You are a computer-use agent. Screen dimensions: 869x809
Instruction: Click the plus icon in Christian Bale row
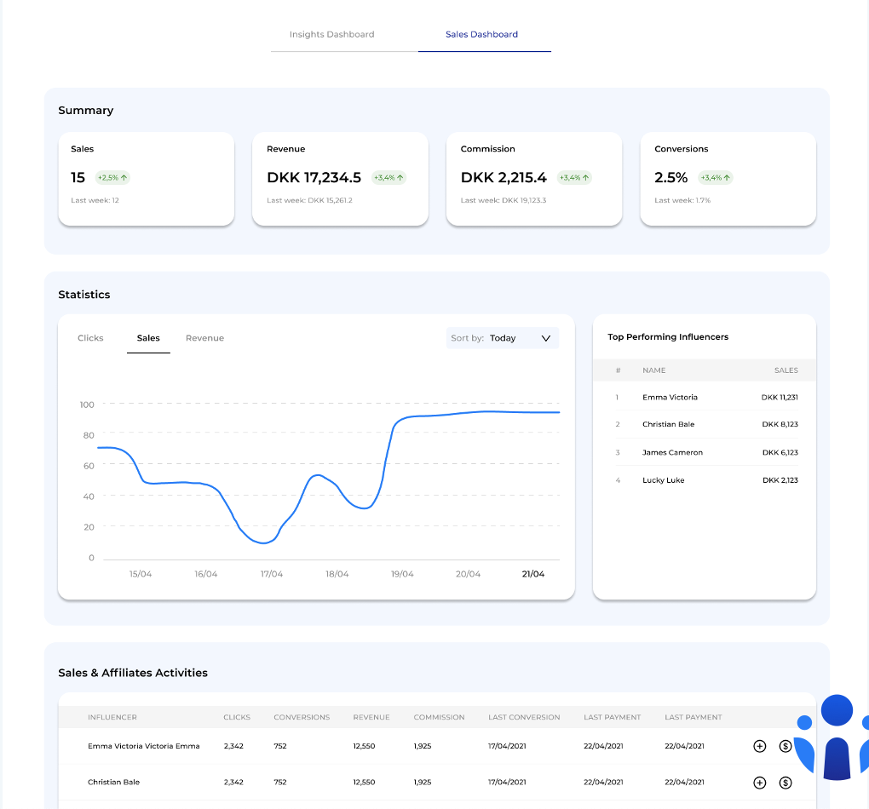click(759, 783)
